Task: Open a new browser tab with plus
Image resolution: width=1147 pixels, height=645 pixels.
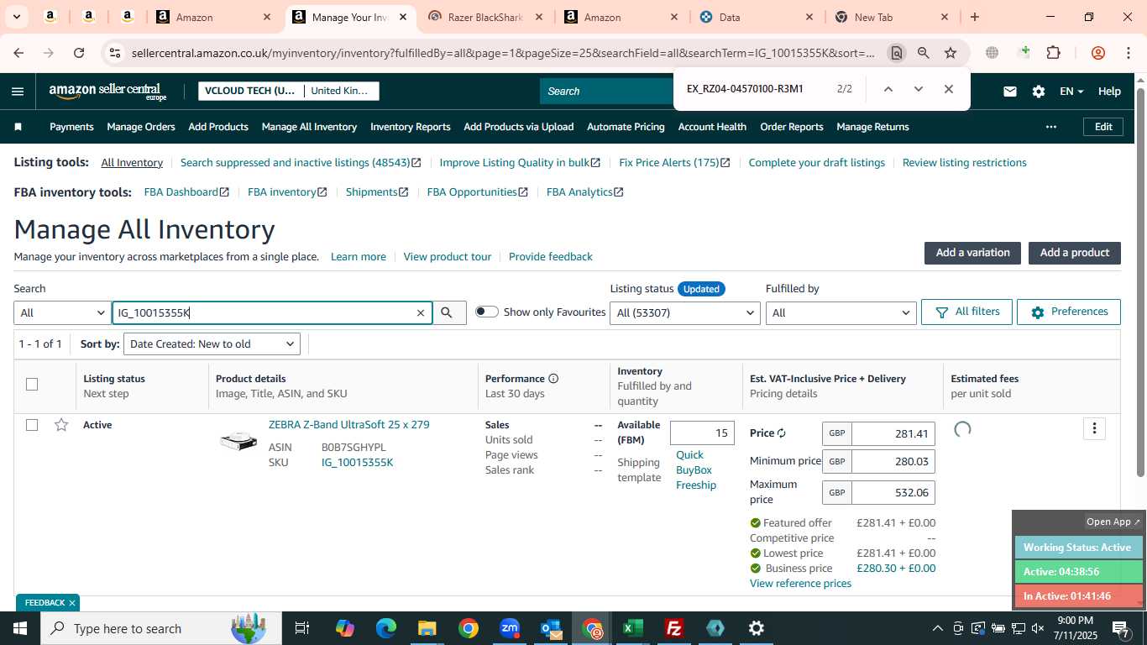Action: pos(975,17)
